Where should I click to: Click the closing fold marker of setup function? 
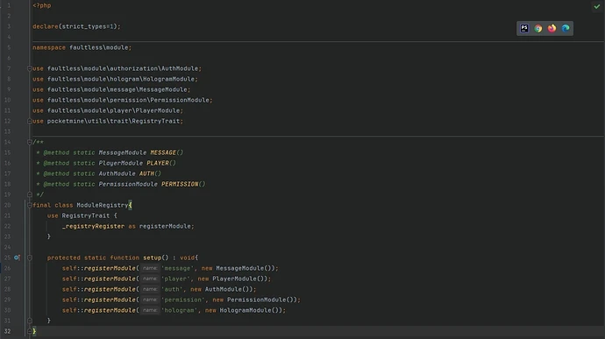(x=30, y=321)
